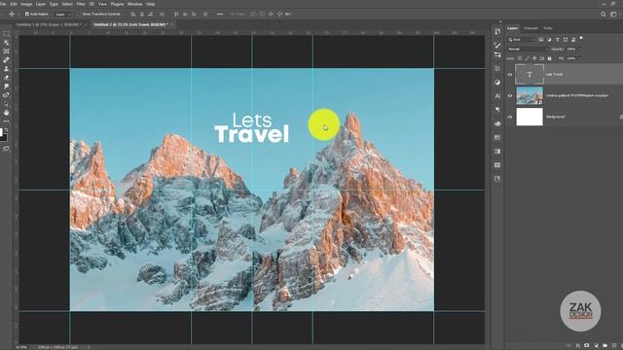The image size is (623, 350).
Task: Click the Move tool icon in options bar
Action: [12, 14]
